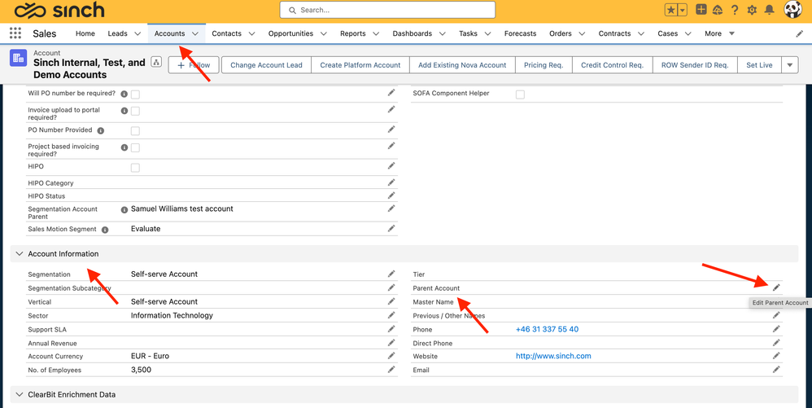Click Change Account Lead button
The height and width of the screenshot is (408, 812).
click(x=266, y=65)
